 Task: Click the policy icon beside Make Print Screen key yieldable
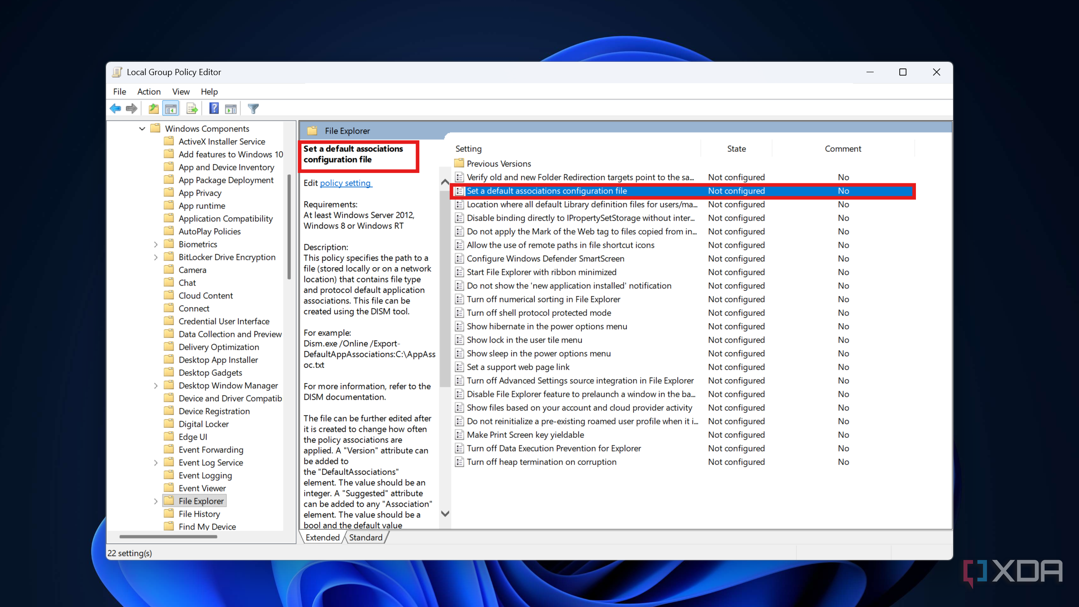[x=459, y=435]
